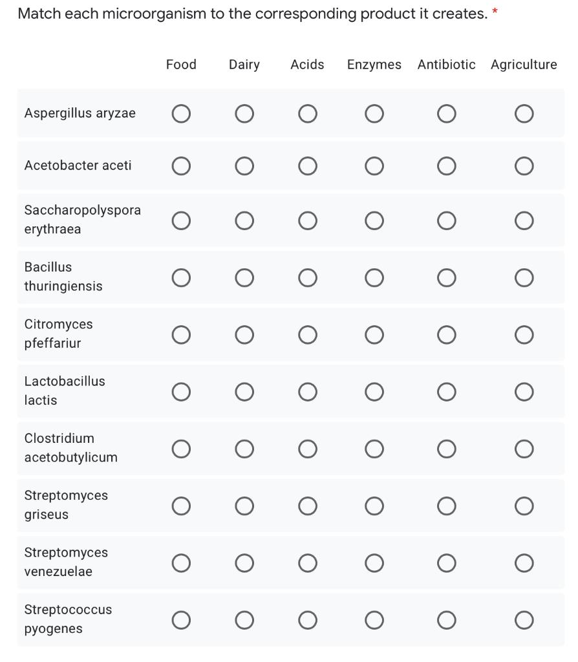Select Dairy for Saccharopolyspora erythraea
This screenshot has width=578, height=662.
(244, 220)
